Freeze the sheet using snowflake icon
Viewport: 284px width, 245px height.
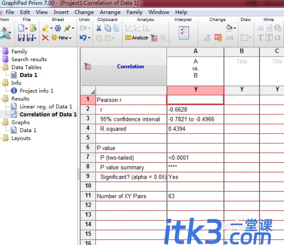pos(58,28)
